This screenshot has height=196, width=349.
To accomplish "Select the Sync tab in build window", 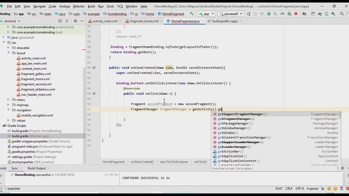I will click(15, 168).
